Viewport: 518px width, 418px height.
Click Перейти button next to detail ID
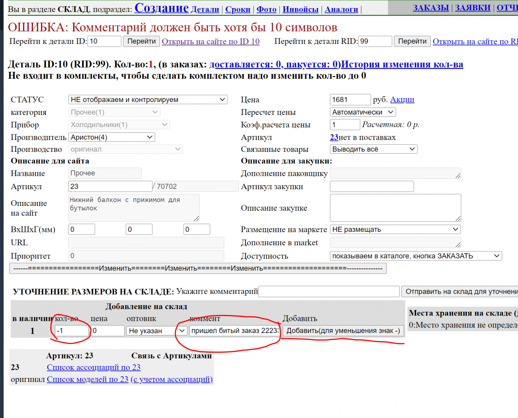[x=141, y=41]
